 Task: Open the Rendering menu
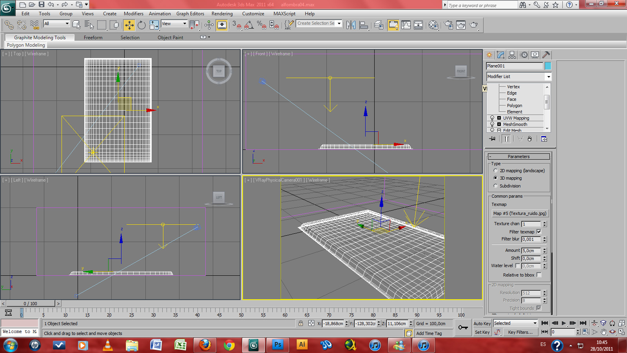222,13
